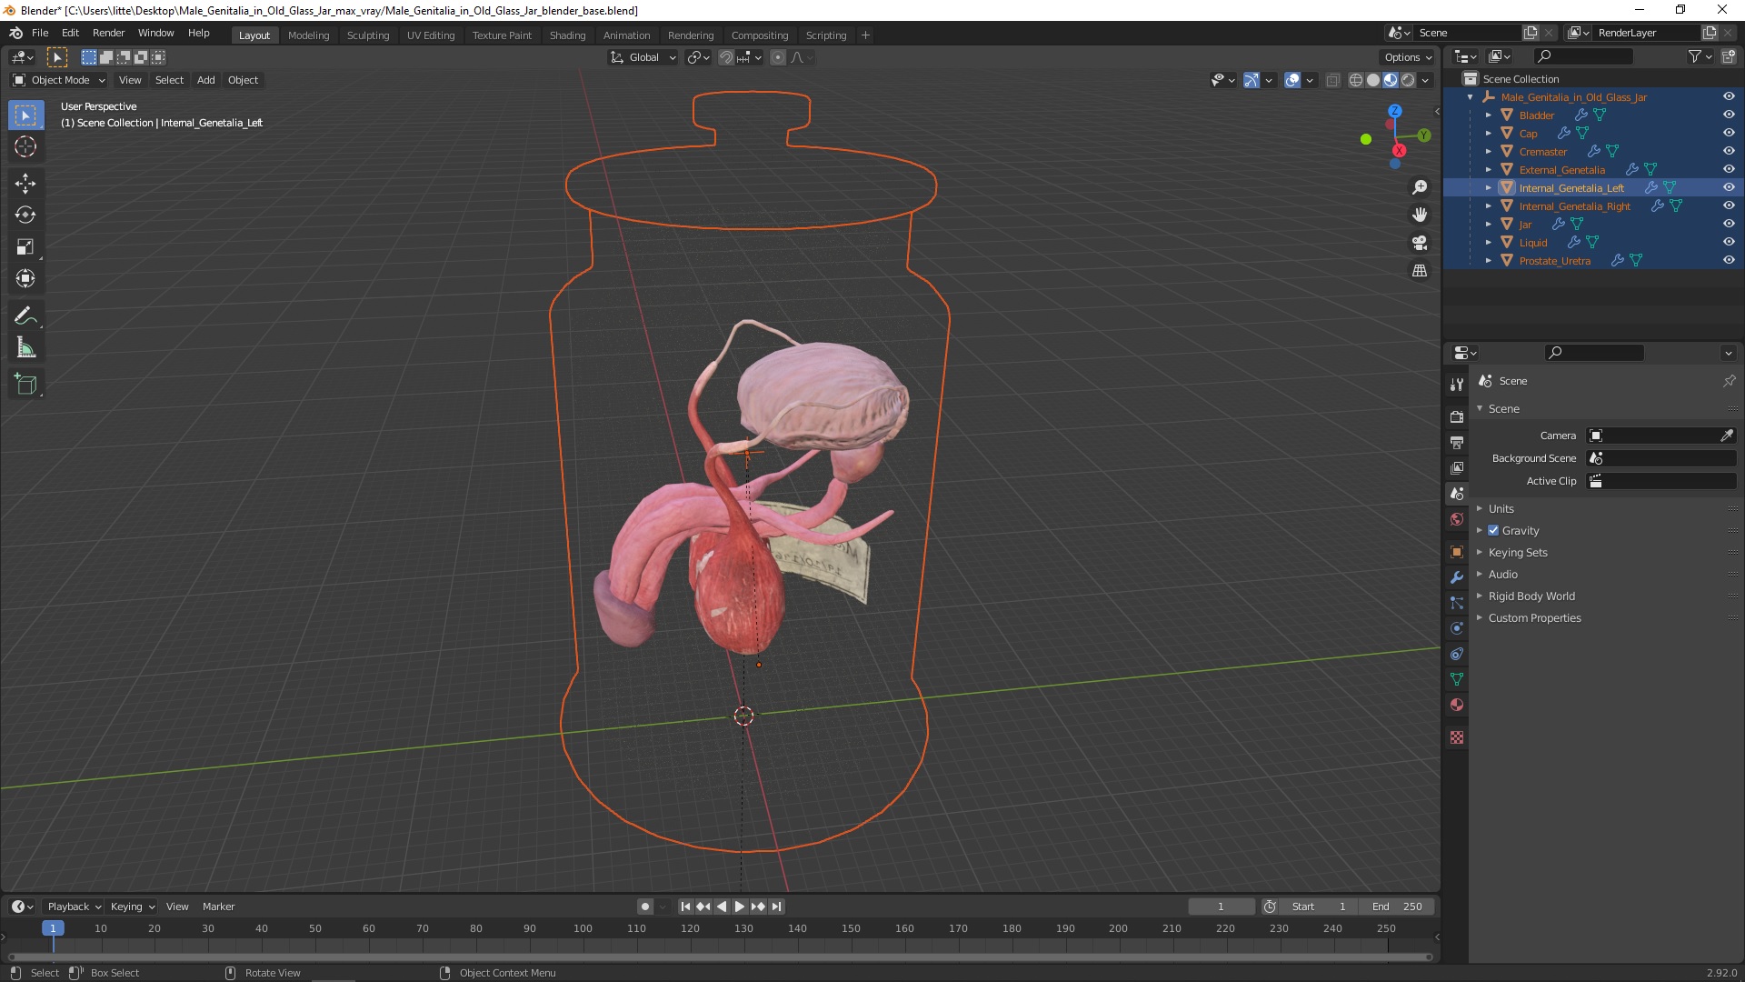
Task: Expand the Units panel
Action: click(x=1501, y=509)
